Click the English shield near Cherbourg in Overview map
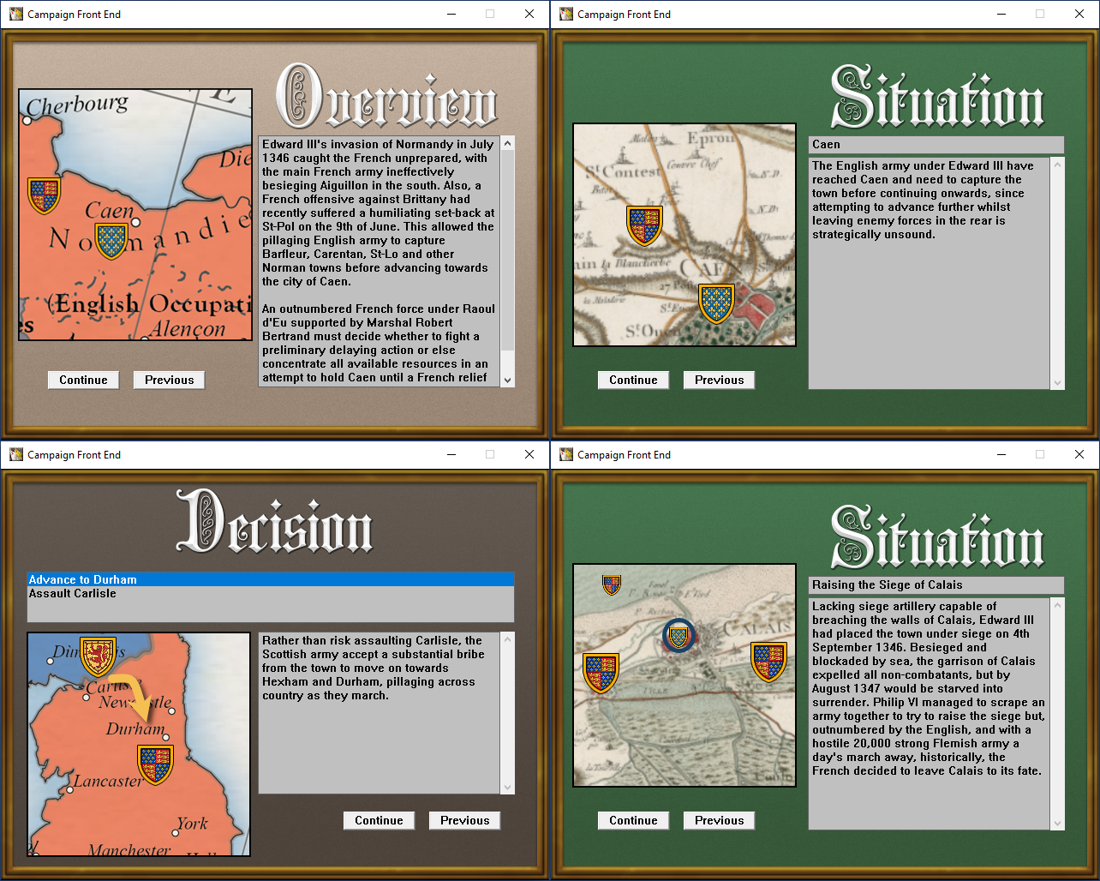The image size is (1100, 881). [x=44, y=195]
